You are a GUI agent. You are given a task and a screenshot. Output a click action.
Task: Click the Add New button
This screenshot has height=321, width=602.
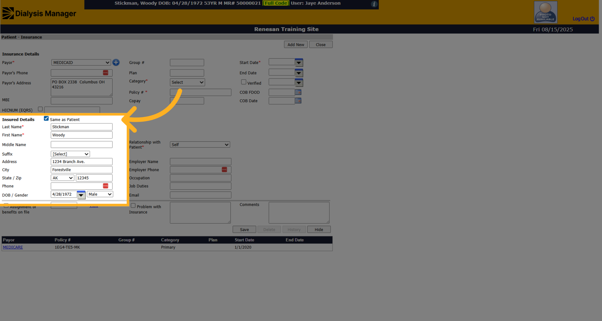click(x=296, y=44)
